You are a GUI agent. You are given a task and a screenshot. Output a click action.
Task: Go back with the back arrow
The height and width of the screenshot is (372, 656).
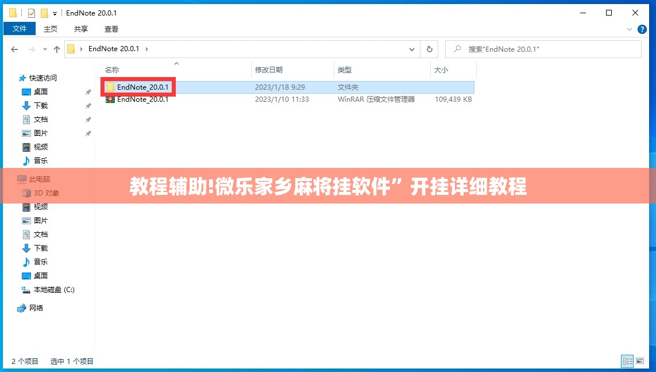click(x=14, y=49)
